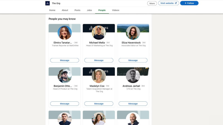Click 'Head of Product at The Org' text

click(65, 89)
